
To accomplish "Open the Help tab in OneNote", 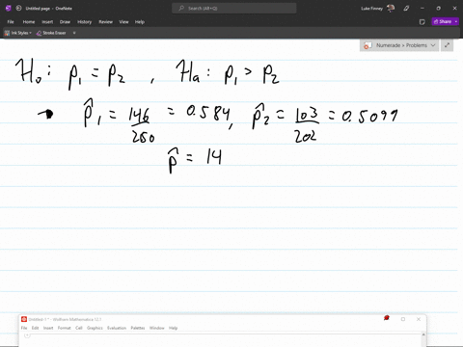I will pyautogui.click(x=140, y=22).
